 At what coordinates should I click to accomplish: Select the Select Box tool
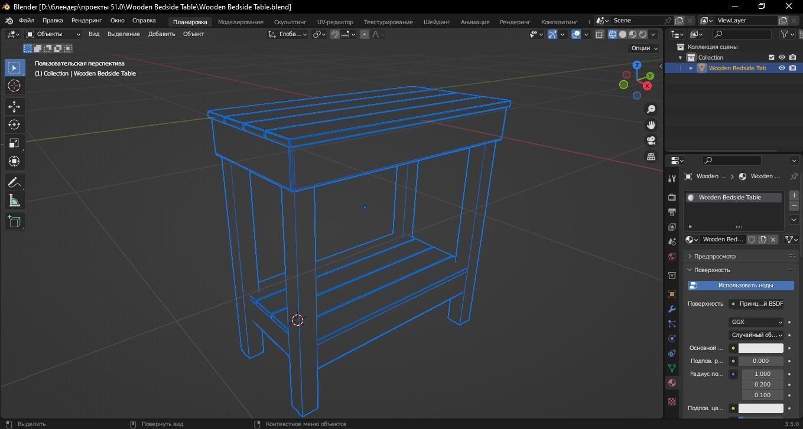[14, 68]
